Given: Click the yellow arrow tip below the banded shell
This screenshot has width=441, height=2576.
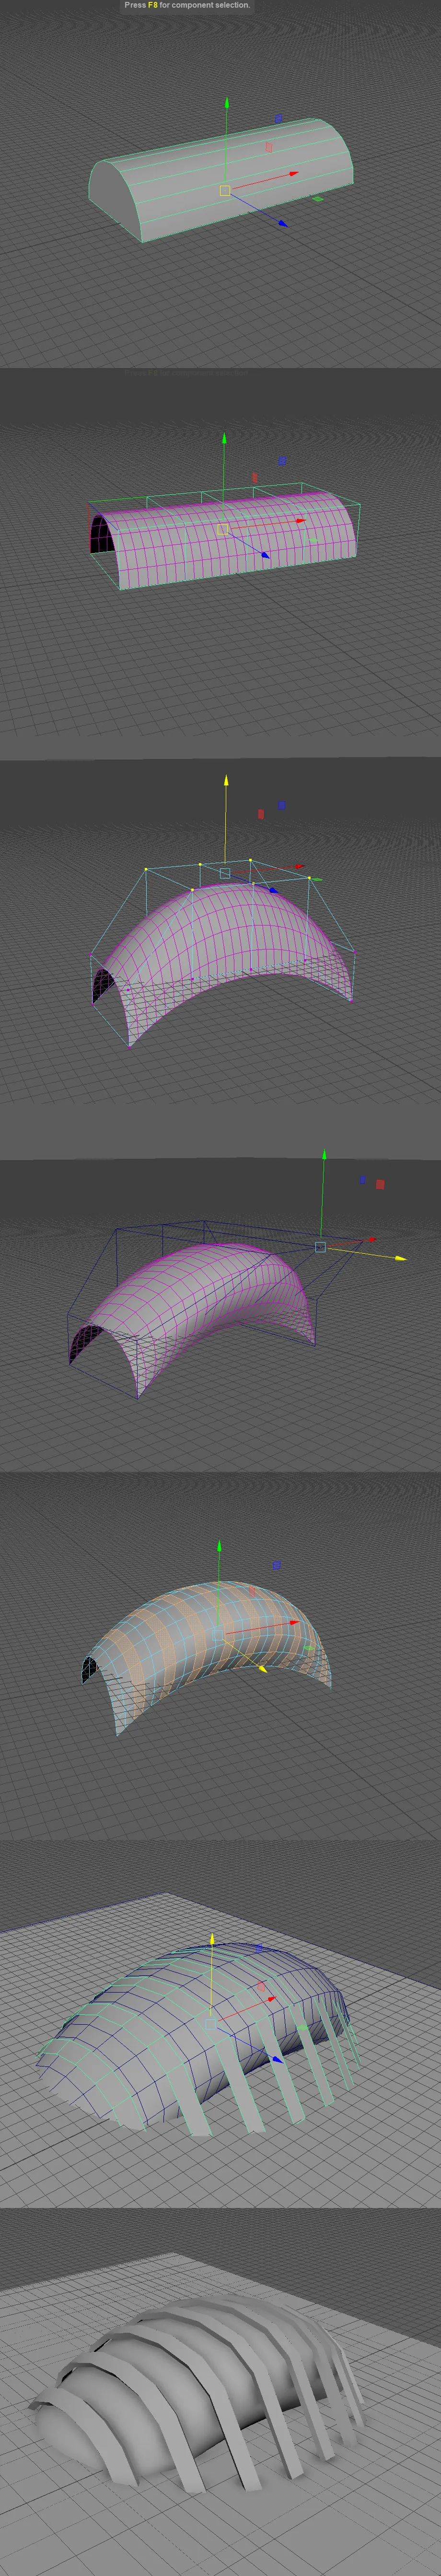Looking at the screenshot, I should (x=262, y=1669).
